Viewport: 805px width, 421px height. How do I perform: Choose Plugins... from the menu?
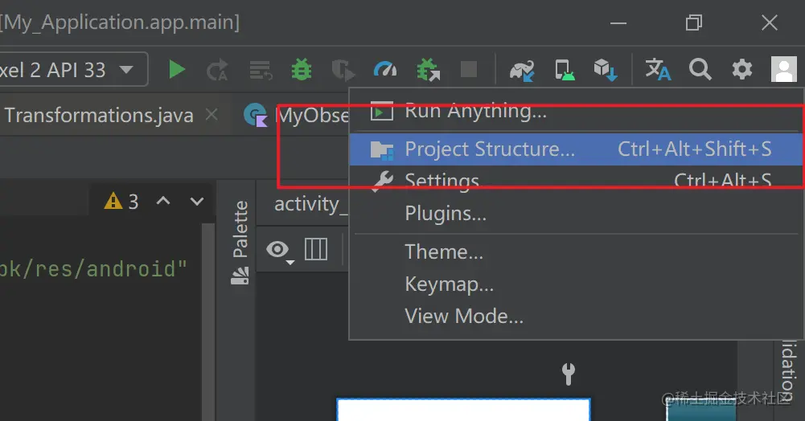(446, 214)
